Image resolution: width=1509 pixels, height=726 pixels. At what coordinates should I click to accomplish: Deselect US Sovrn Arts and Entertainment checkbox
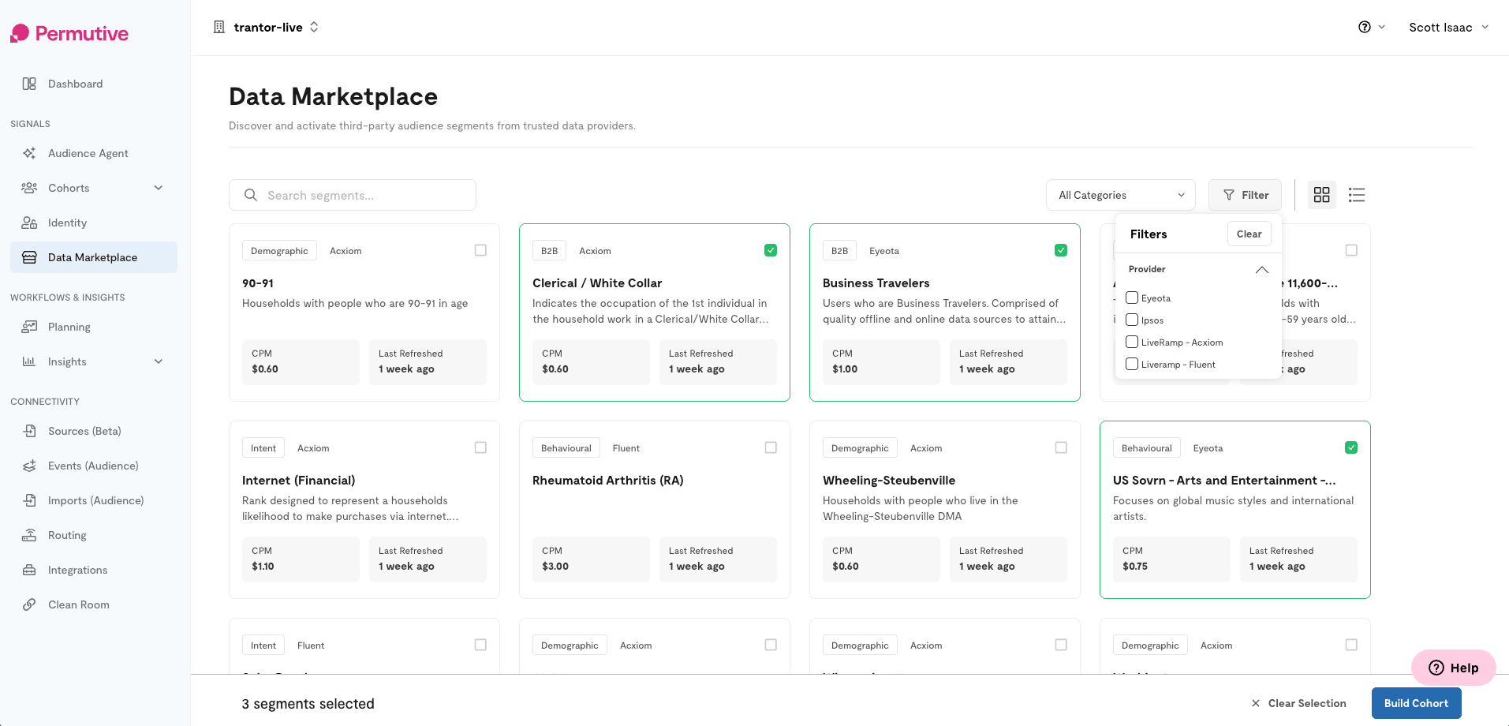click(x=1351, y=447)
